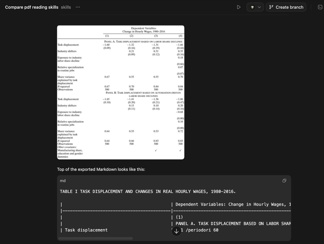Open the terminal panel icon
The height and width of the screenshot is (244, 324).
pos(320,7)
